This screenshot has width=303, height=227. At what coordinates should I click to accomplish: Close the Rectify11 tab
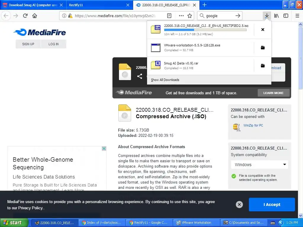pos(128,5)
